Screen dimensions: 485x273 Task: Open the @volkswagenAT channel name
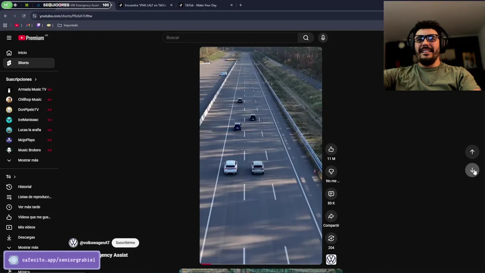pyautogui.click(x=95, y=243)
